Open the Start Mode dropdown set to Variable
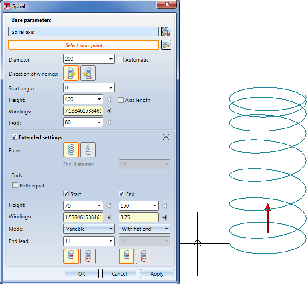The width and height of the screenshot is (308, 285). (89, 229)
